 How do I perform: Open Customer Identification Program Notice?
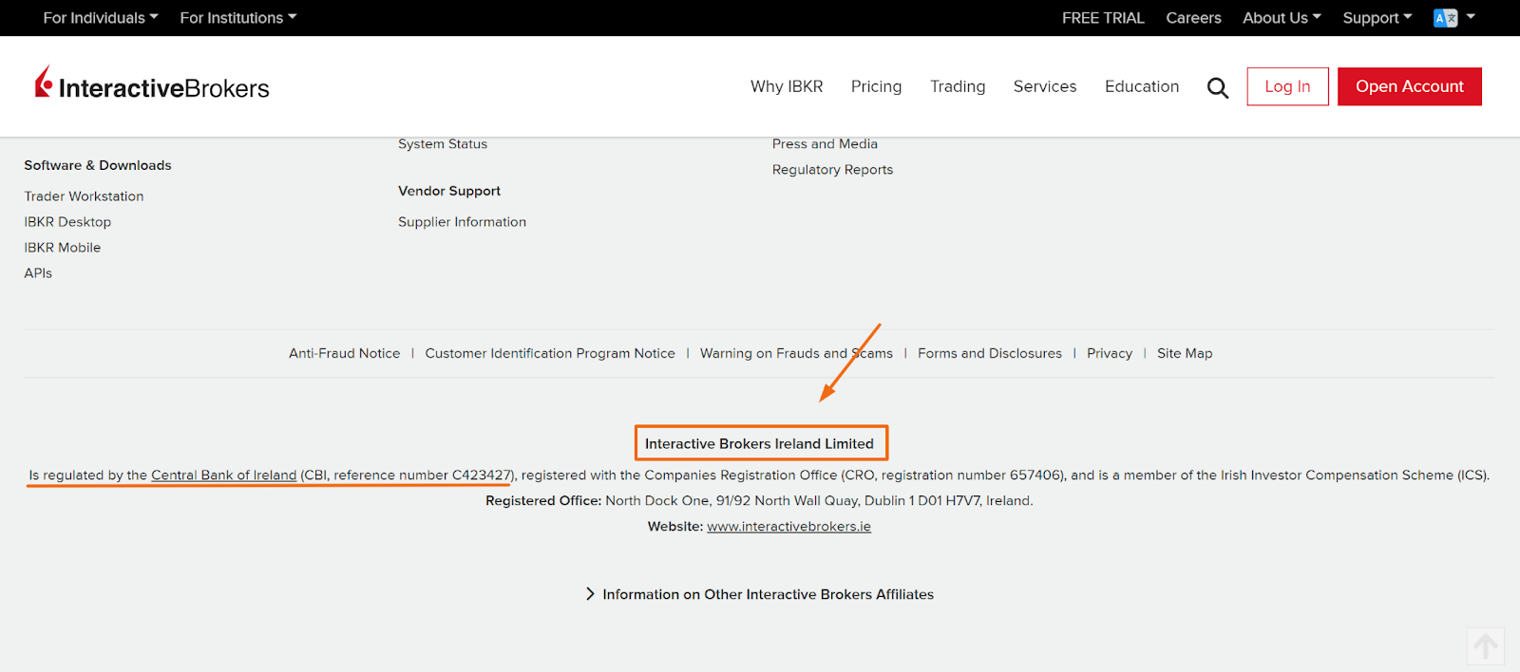(550, 353)
